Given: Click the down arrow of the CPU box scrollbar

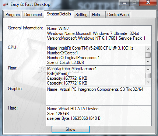Looking at the screenshot, I should pos(148,62).
